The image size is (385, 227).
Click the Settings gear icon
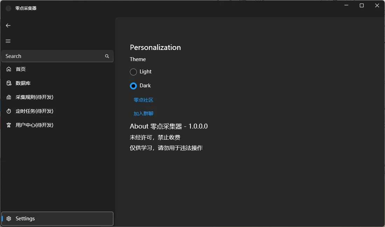tap(9, 219)
